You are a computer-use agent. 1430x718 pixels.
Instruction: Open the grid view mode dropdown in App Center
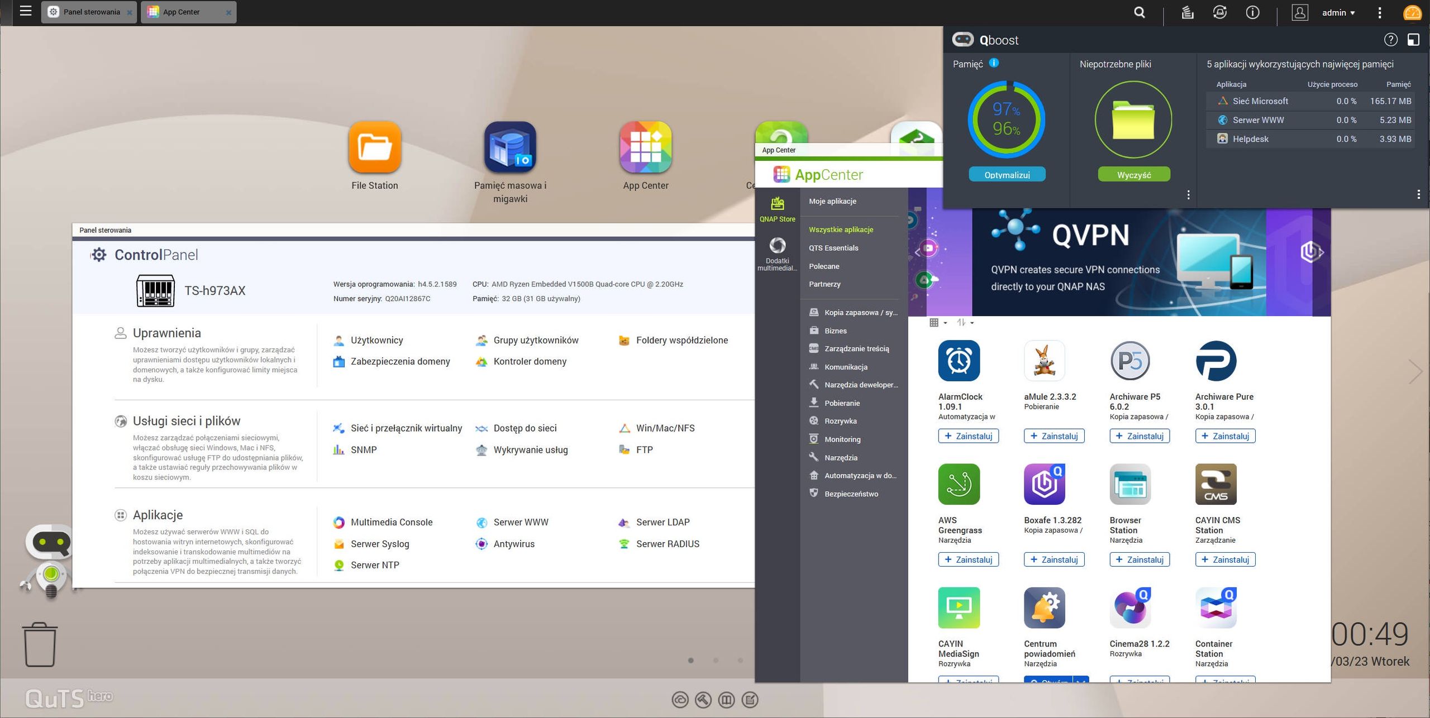[x=938, y=323]
